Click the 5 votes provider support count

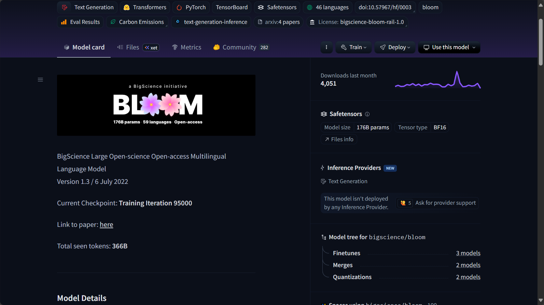pyautogui.click(x=405, y=203)
